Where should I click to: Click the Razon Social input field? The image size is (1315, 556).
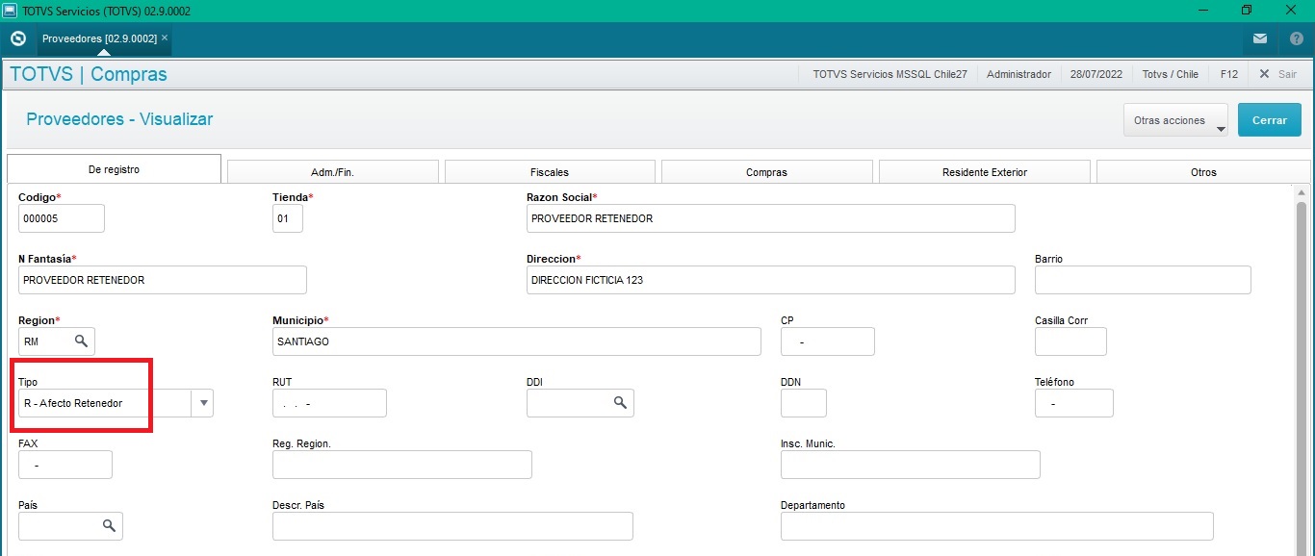pos(770,218)
